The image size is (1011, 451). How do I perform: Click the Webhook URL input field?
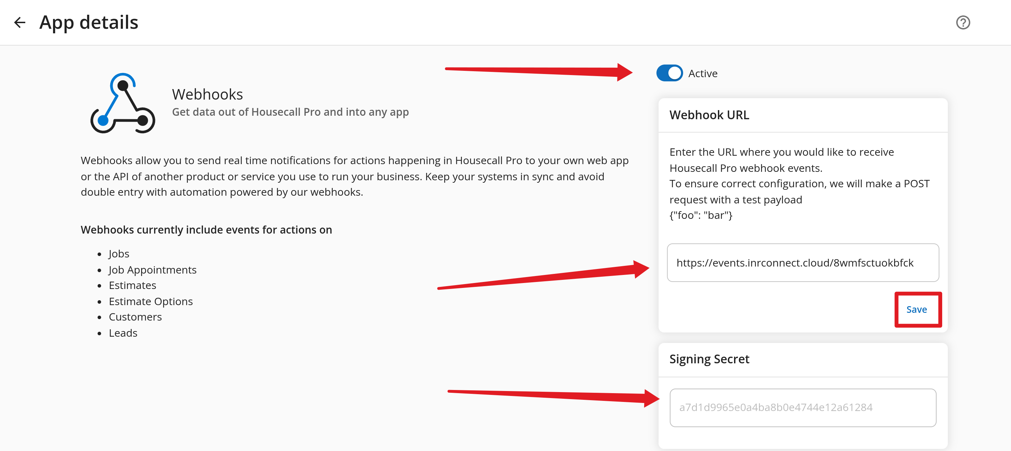pos(802,263)
